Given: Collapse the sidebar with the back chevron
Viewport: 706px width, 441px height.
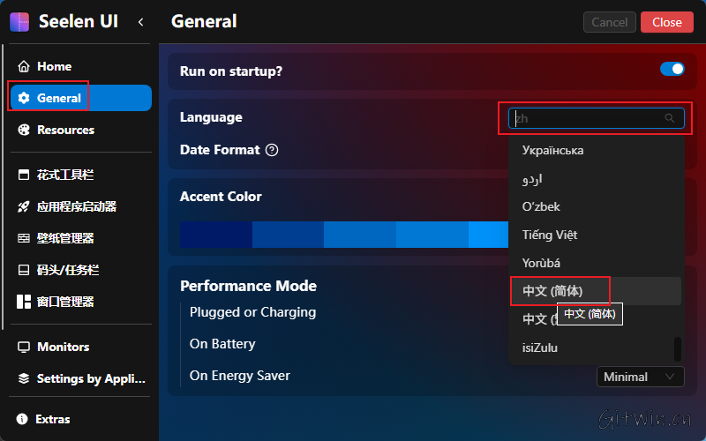Looking at the screenshot, I should 141,22.
